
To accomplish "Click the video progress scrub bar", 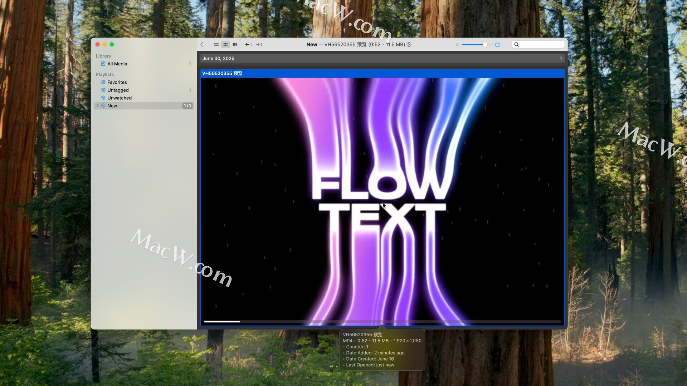I will pos(382,322).
